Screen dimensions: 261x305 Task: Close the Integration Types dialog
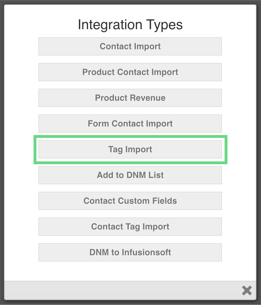246,290
